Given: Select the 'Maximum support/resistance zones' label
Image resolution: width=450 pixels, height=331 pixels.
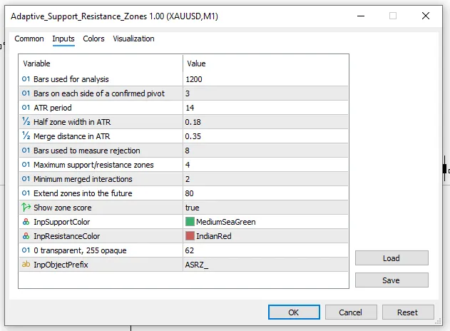Looking at the screenshot, I should [93, 165].
